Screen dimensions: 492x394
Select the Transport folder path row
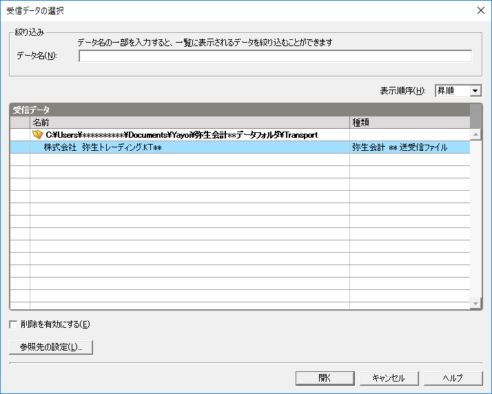(240, 135)
